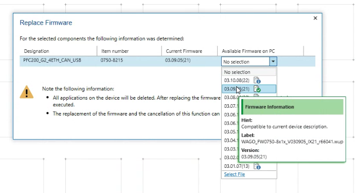
Task: Open the Available Firmware dropdown arrow
Action: 273,62
